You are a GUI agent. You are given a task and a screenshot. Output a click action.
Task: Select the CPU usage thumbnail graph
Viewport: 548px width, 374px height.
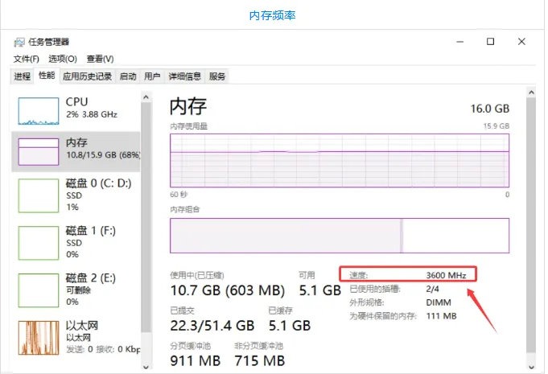coord(39,109)
